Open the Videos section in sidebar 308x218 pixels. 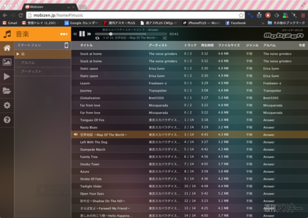(x=7, y=77)
